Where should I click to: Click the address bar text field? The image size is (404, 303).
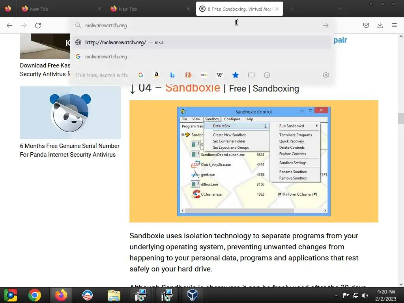(x=201, y=25)
